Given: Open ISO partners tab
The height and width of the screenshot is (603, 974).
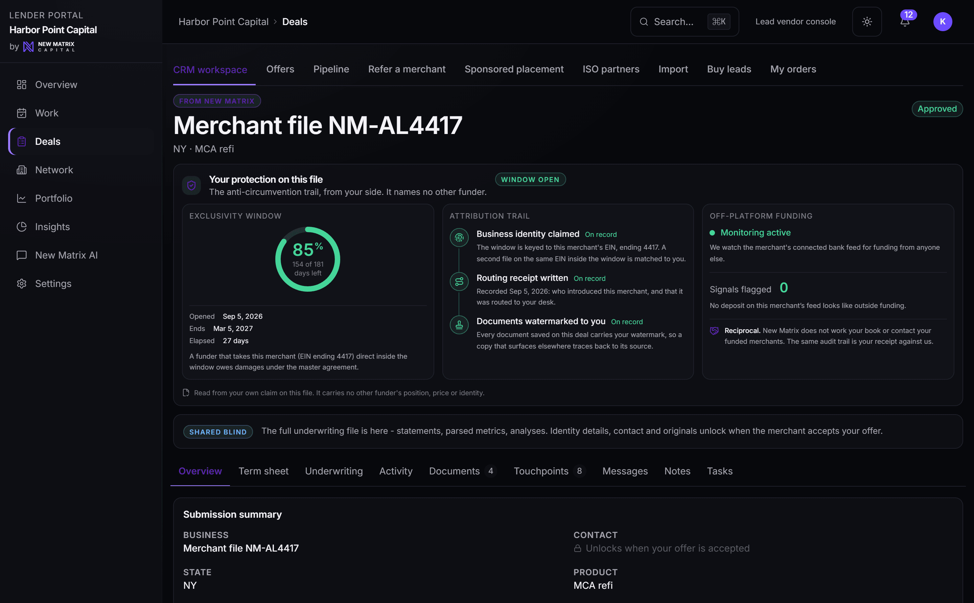Looking at the screenshot, I should tap(611, 69).
